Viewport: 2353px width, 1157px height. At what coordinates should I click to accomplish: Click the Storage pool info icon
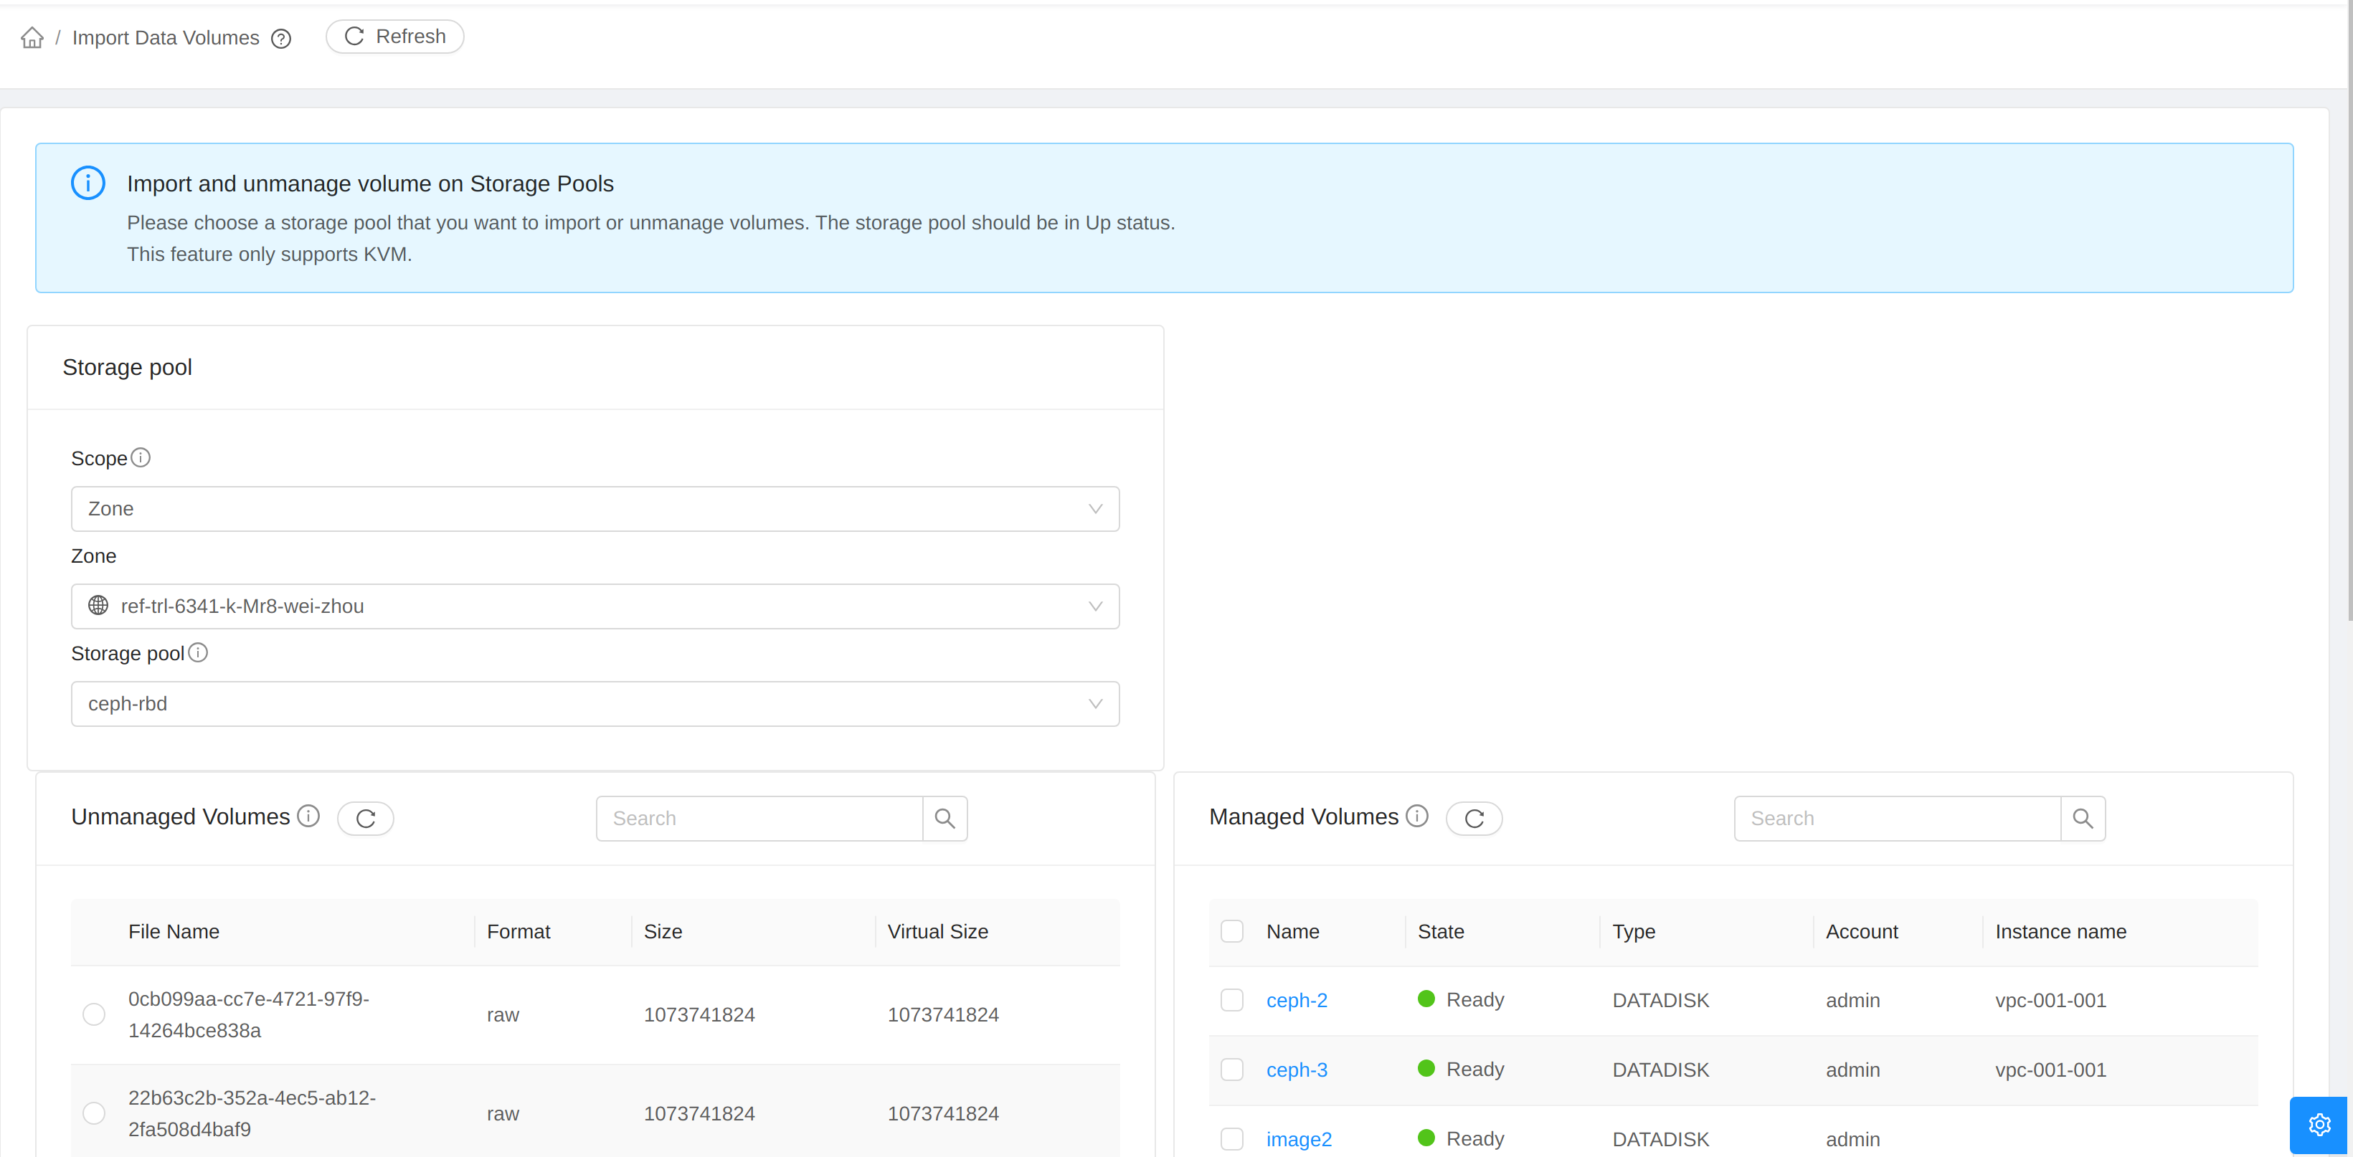[198, 652]
